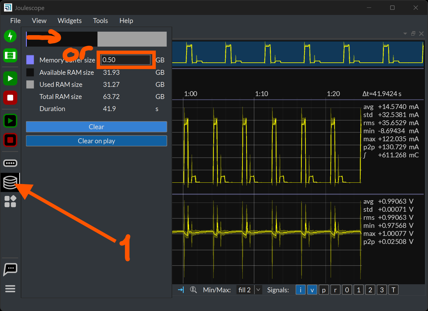The width and height of the screenshot is (428, 311).
Task: Click the dark red record stop icon
Action: pyautogui.click(x=10, y=140)
